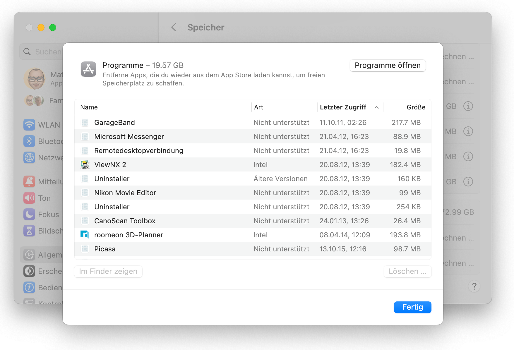The image size is (514, 350).
Task: Click the 182.4 MB size value
Action: click(405, 165)
